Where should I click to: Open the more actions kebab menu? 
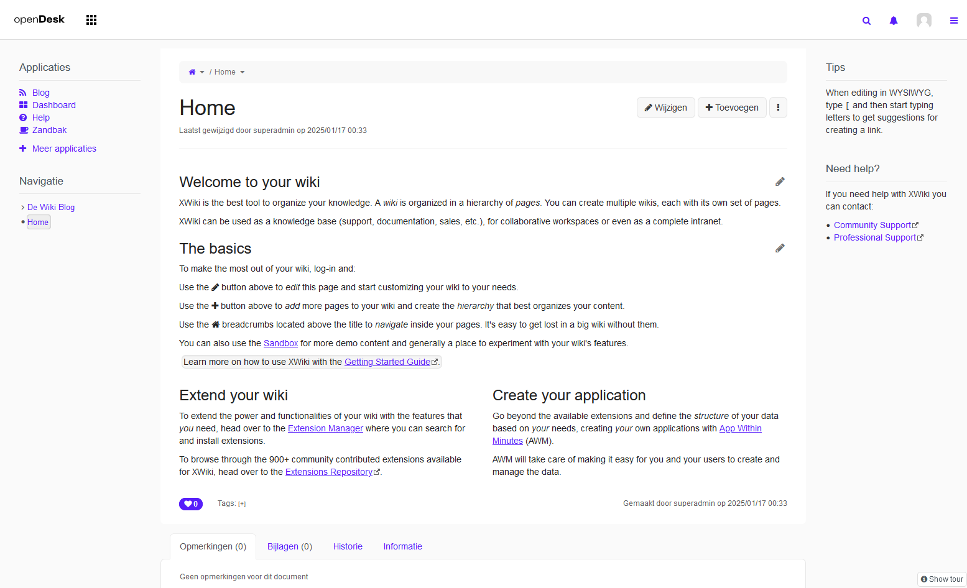tap(778, 108)
